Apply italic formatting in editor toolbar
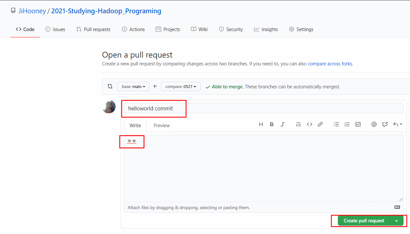 point(283,124)
